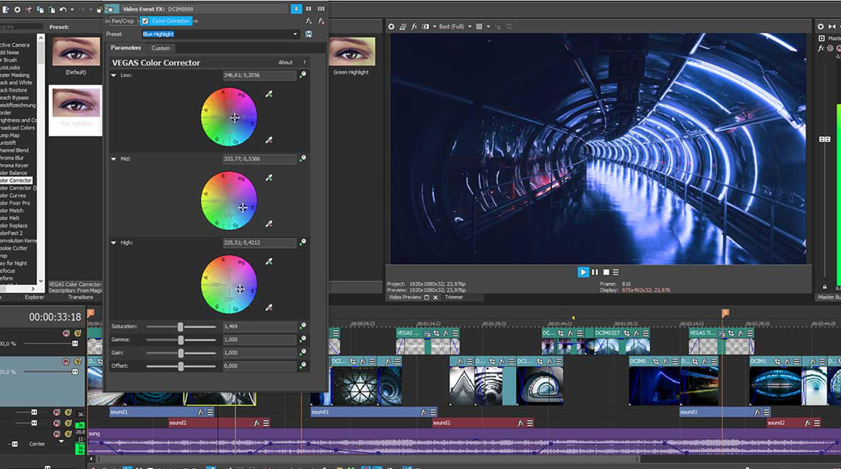Open the Trimmer tab
Screen dimensions: 841x469
(453, 297)
